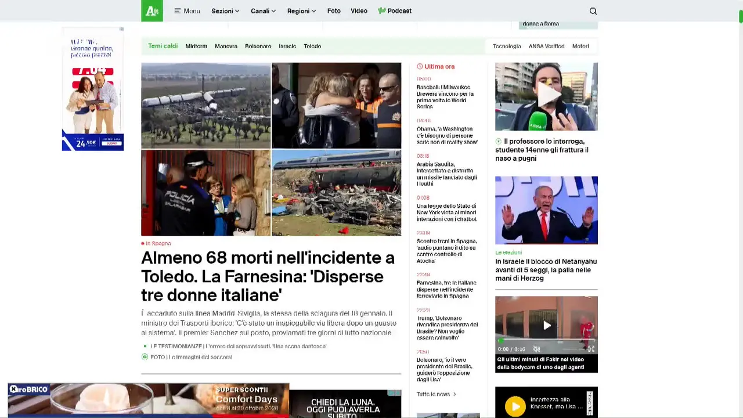Open the Policia officer photo
Viewport: 743px width, 418px height.
[205, 193]
